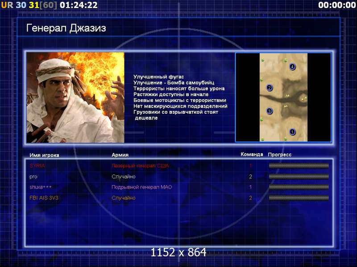The height and width of the screenshot is (267, 357).
Task: Click start position marker 2 on minimap
Action: (x=270, y=88)
